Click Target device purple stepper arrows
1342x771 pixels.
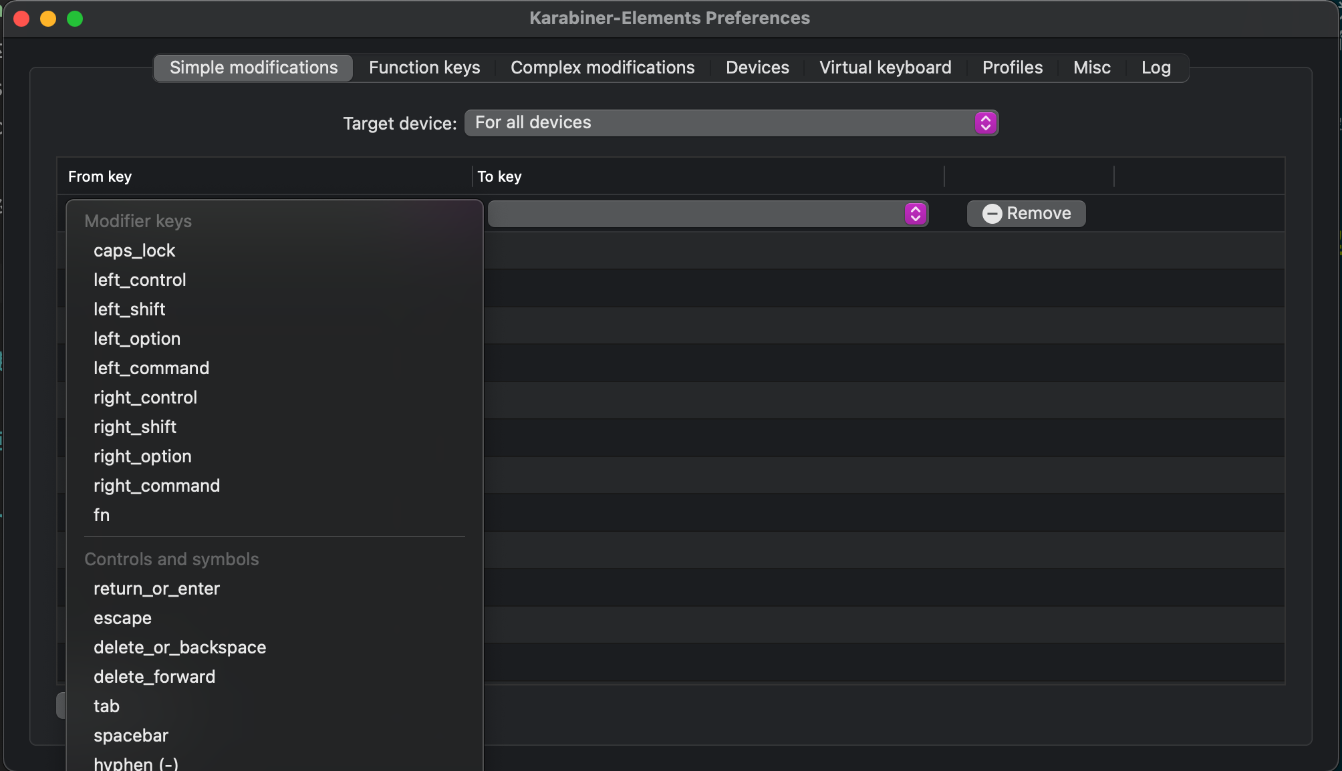click(x=985, y=123)
